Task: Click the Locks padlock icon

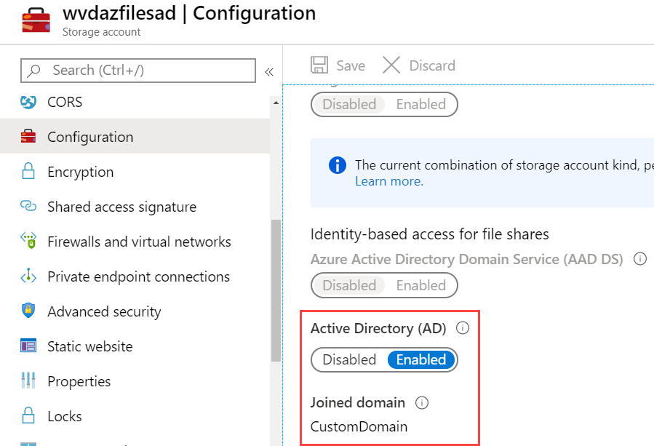Action: click(28, 415)
